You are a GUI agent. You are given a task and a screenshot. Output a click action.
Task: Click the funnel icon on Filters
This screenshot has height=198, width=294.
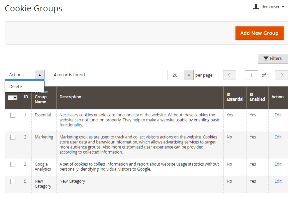266,59
